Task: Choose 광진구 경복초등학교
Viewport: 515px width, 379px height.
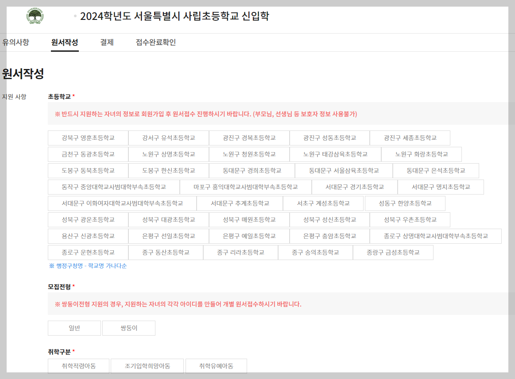Action: click(x=249, y=138)
